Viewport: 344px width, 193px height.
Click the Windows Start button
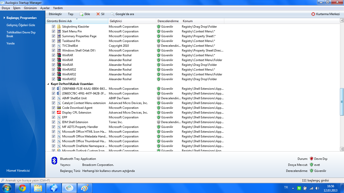pyautogui.click(x=7, y=188)
